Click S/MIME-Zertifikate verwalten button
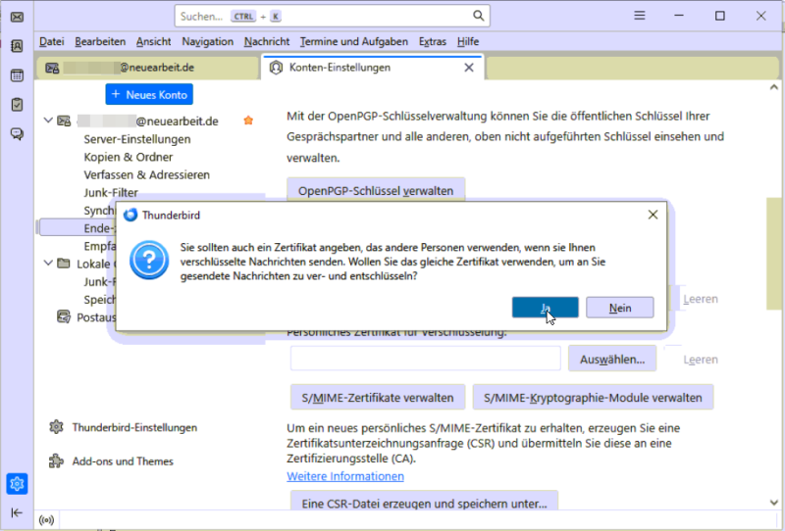The width and height of the screenshot is (785, 531). pyautogui.click(x=378, y=398)
